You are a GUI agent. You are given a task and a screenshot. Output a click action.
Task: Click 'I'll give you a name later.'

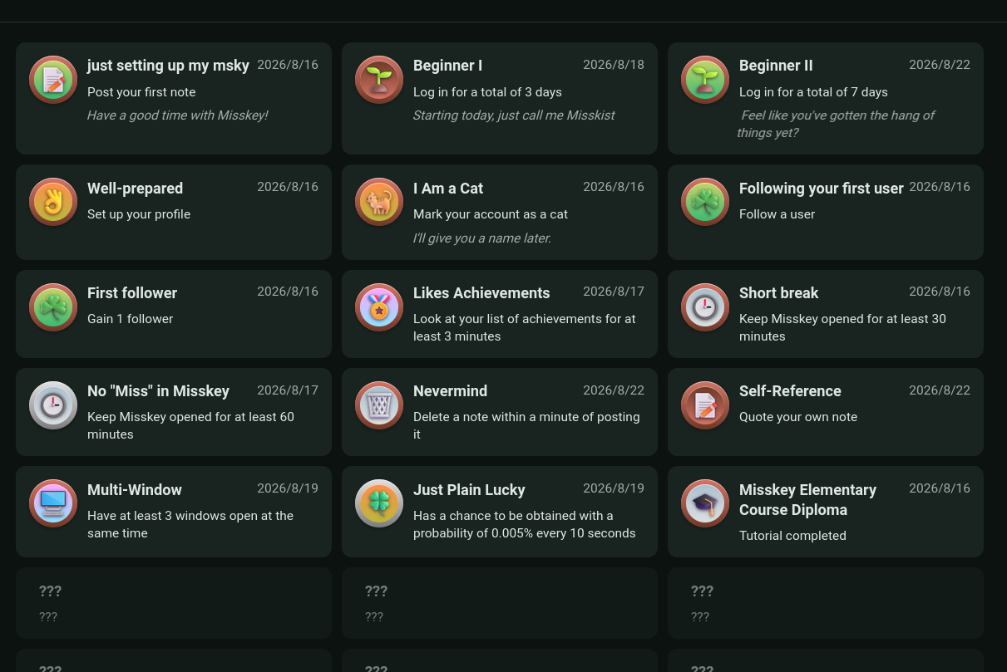tap(482, 238)
